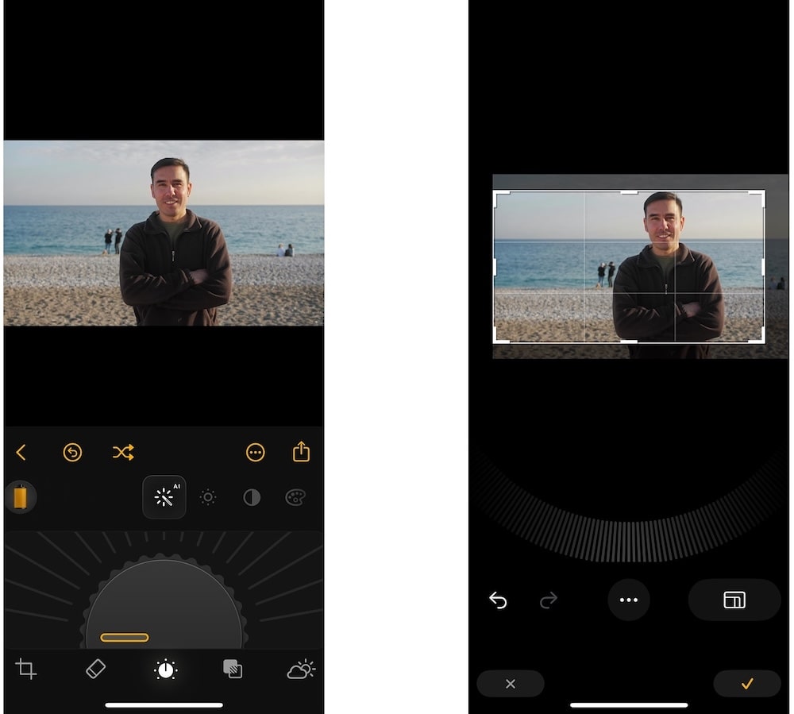Screen dimensions: 794x714
Task: Open the orange more options menu
Action: click(255, 453)
